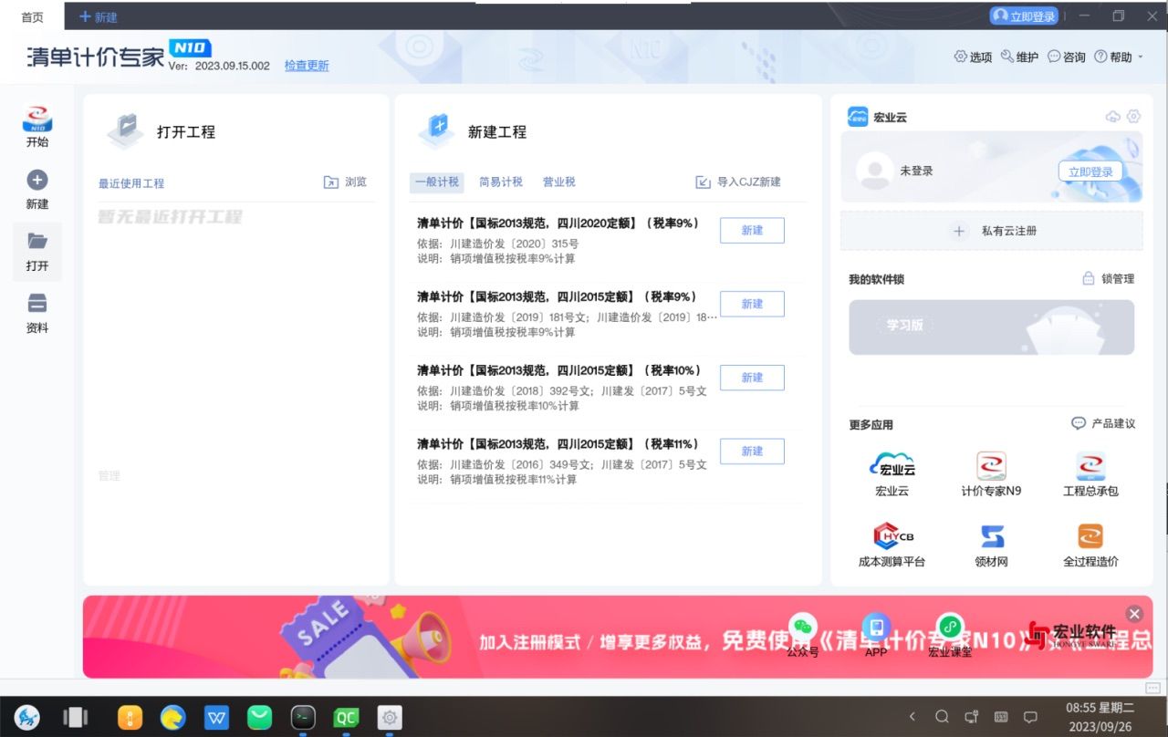Select 清单计价 四川2015定额 税率11% title
1168x737 pixels.
pos(559,444)
